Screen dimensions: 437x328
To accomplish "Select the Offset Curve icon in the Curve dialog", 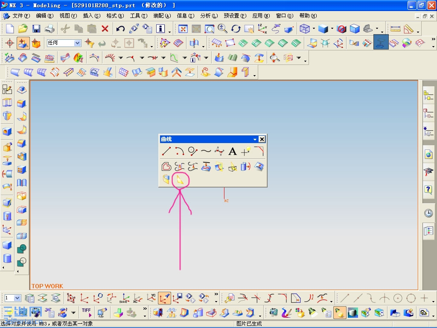I will click(166, 167).
